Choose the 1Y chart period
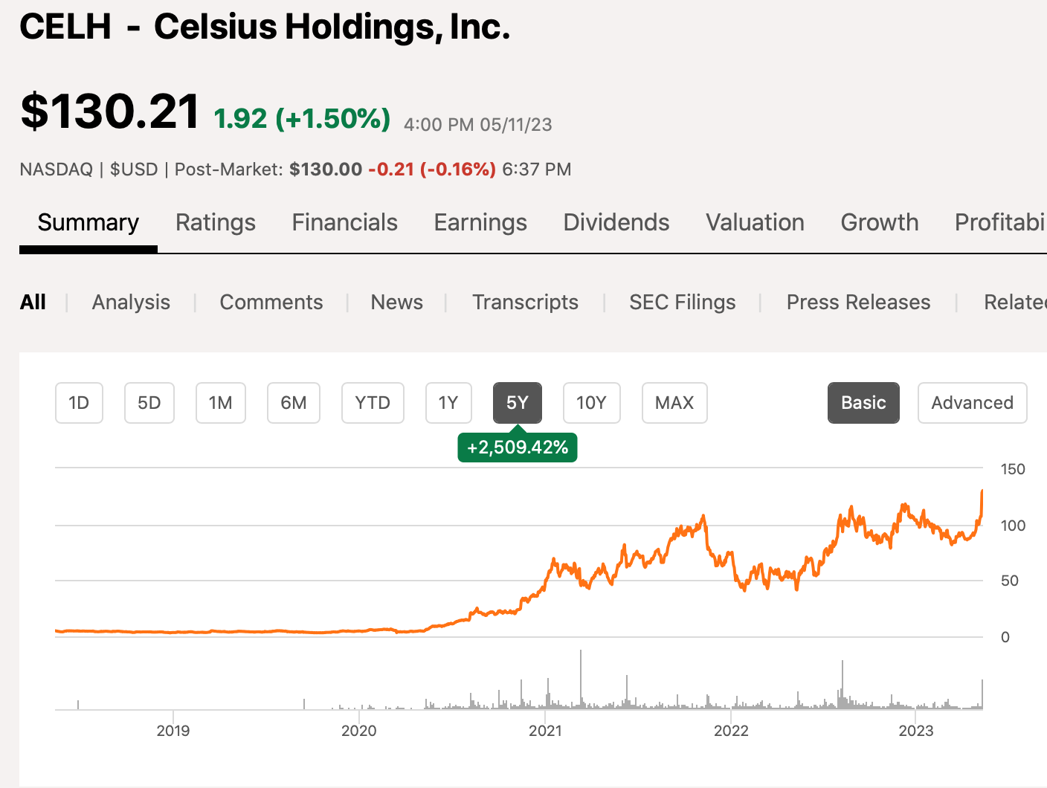Image resolution: width=1047 pixels, height=788 pixels. click(x=448, y=403)
